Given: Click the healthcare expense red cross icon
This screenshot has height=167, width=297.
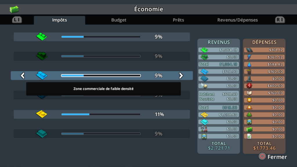Looking at the screenshot, I should tap(249, 86).
